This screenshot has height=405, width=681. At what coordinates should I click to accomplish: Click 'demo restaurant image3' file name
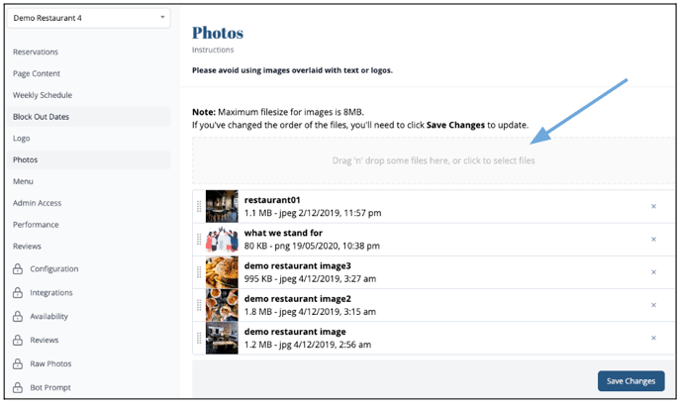(x=298, y=266)
